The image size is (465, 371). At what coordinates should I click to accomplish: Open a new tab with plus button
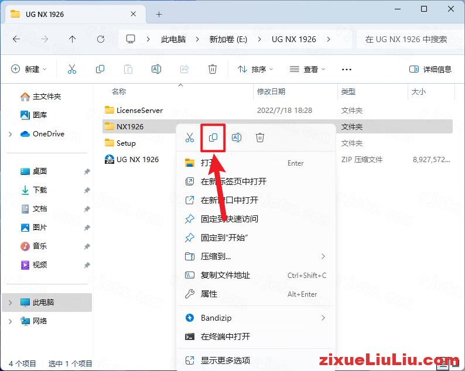159,14
